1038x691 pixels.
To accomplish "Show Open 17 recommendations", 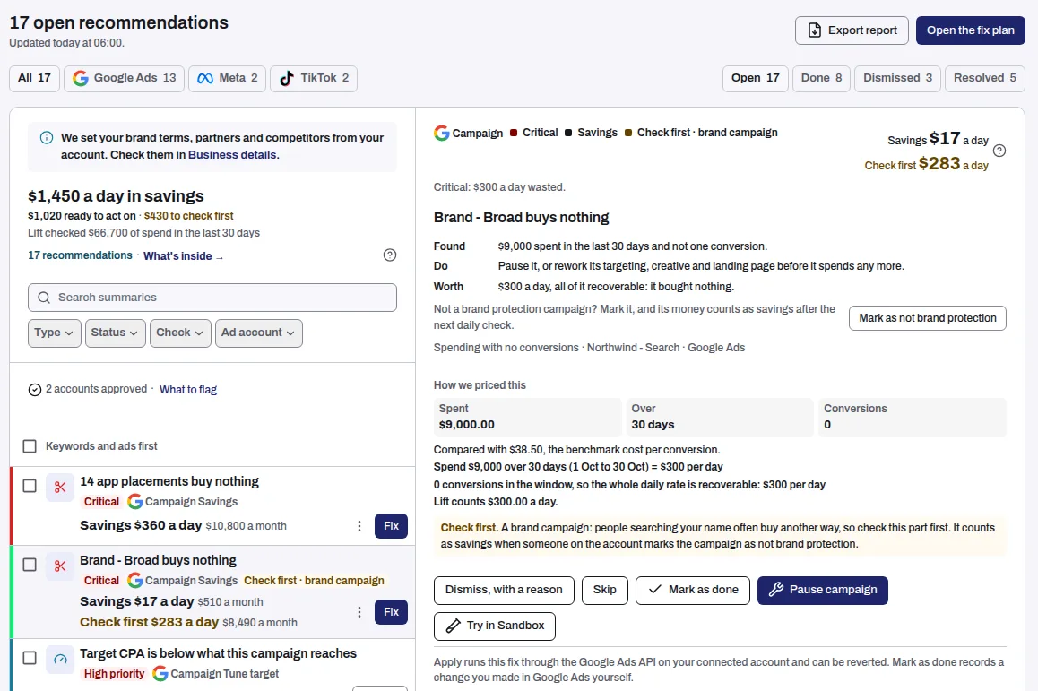I will pos(756,78).
